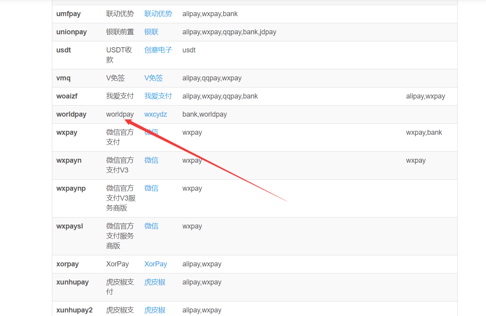This screenshot has height=316, width=486.
Task: Click the 微信 link in wxpaysl row
Action: [x=152, y=226]
